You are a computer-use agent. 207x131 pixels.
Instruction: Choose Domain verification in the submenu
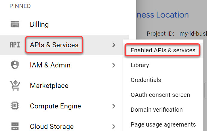coord(157,110)
